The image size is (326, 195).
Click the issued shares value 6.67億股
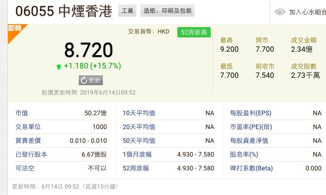[94, 155]
